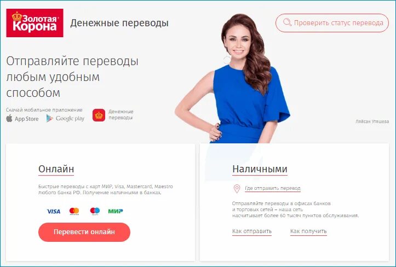Click the Maestro card logo
Screen dimensions: 396x267
pyautogui.click(x=95, y=211)
